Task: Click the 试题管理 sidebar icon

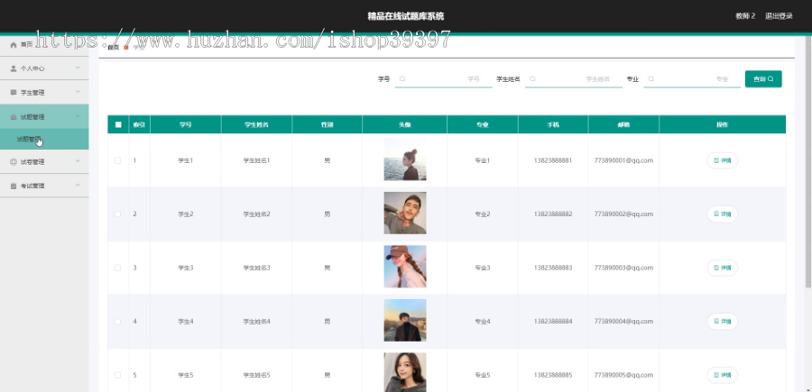Action: (x=14, y=117)
